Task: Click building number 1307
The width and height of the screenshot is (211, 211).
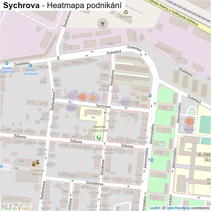Action: 52,156
